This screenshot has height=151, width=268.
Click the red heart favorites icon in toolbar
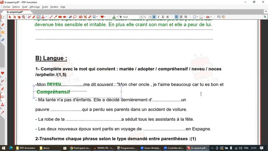(102, 17)
